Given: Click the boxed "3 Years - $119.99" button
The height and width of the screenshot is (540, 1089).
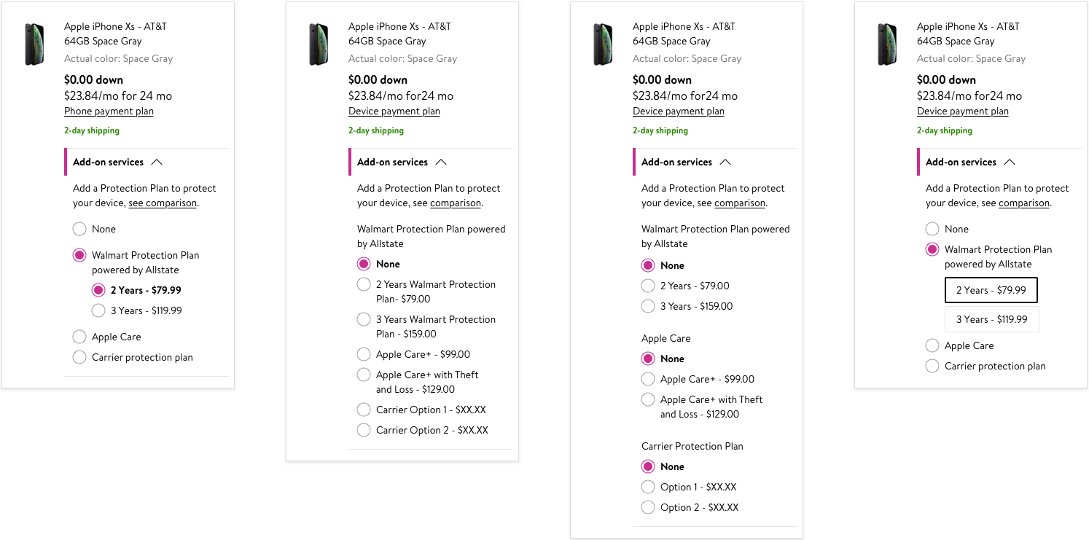Looking at the screenshot, I should coord(991,319).
